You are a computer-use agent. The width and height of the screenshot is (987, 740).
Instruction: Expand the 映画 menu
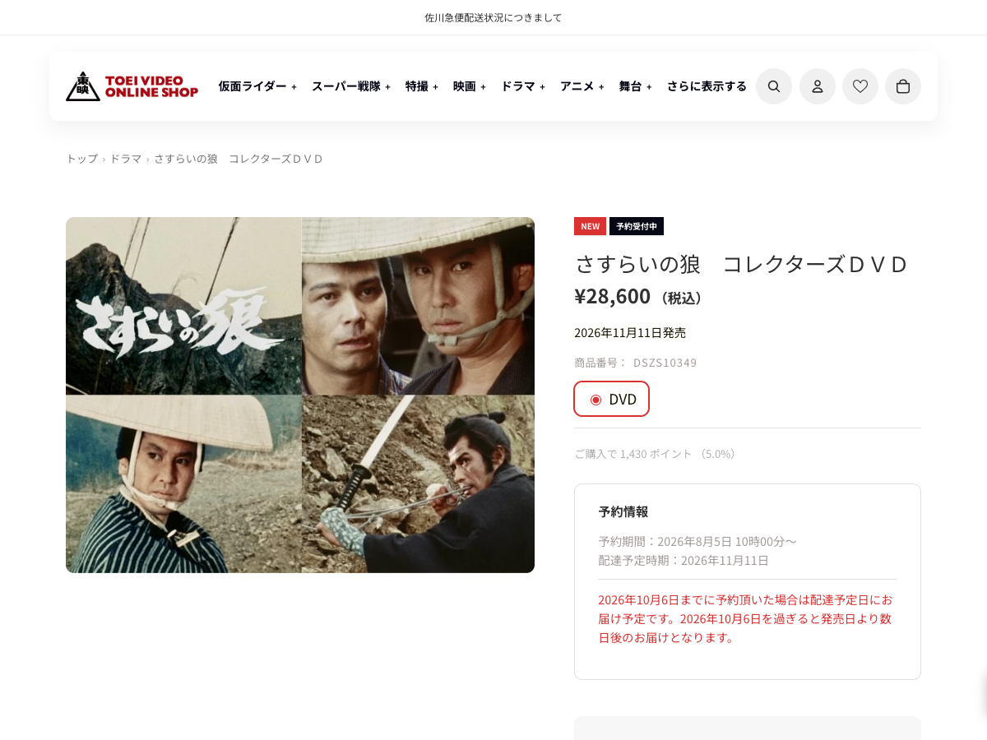click(x=470, y=86)
